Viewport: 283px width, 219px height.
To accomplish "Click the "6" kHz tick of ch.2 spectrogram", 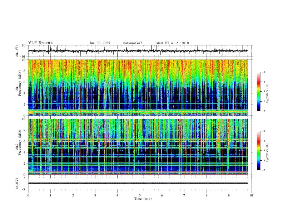I will coord(25,141).
